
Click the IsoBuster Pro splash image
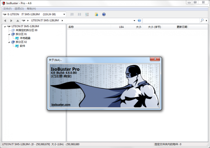[104, 86]
